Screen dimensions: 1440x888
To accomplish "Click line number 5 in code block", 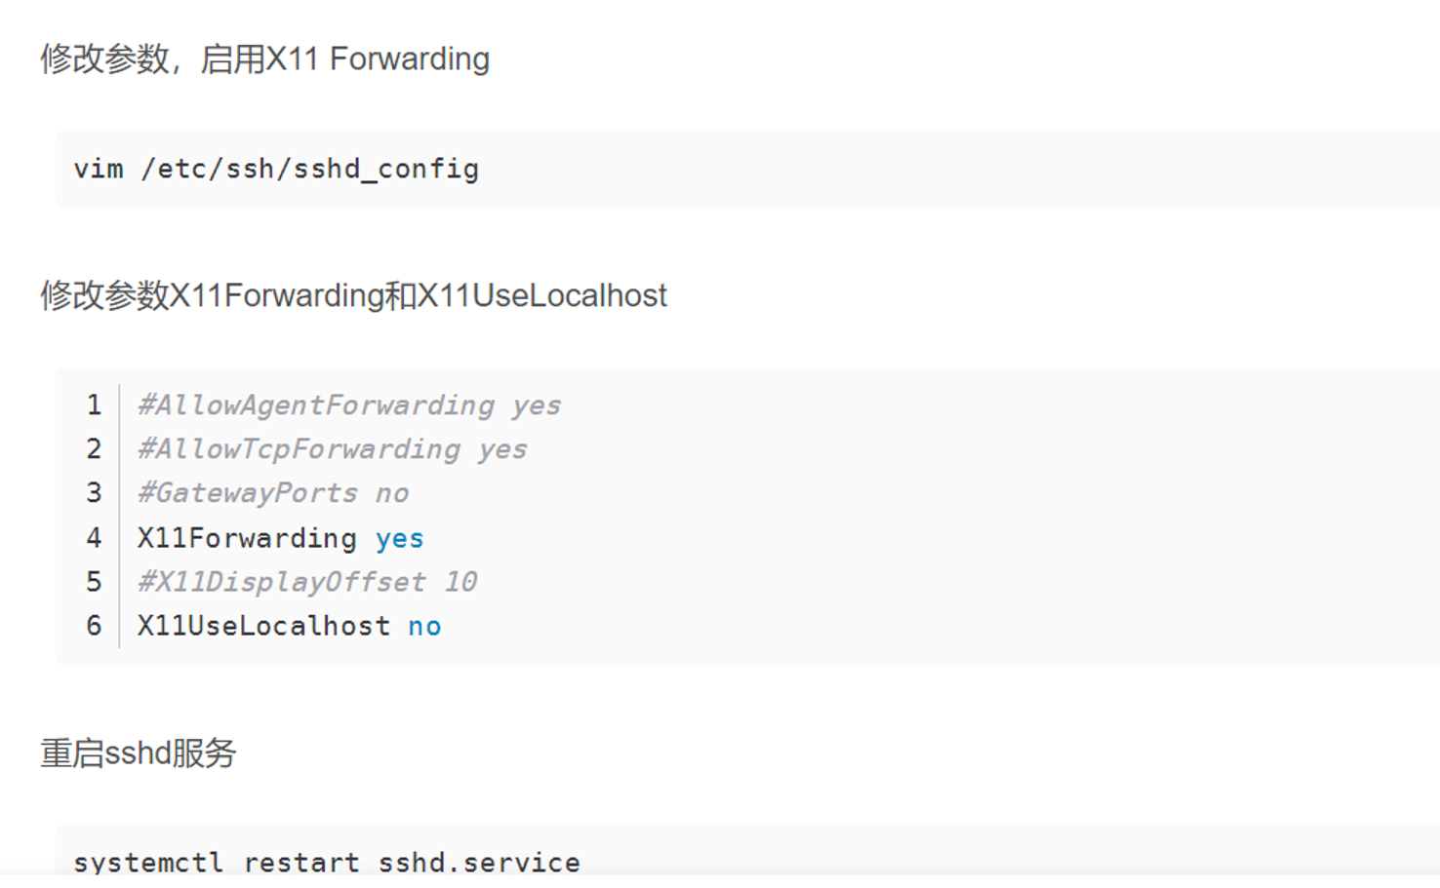I will [94, 582].
